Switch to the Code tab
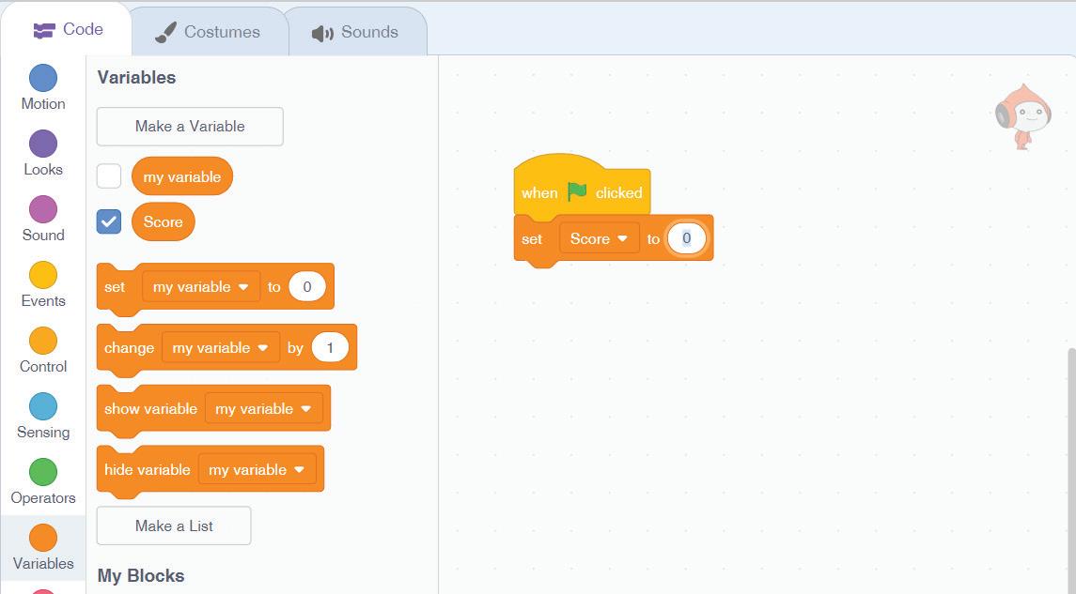Screen dimensions: 1076x594 [68, 29]
